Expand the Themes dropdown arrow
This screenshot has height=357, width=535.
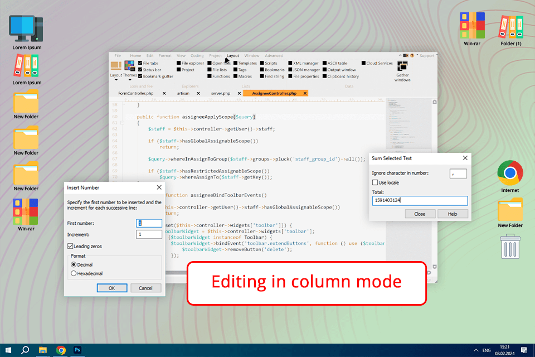[x=130, y=80]
